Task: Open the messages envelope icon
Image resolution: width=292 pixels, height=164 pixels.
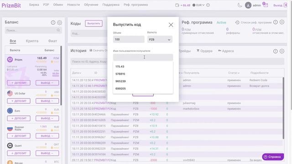Action: click(266, 5)
